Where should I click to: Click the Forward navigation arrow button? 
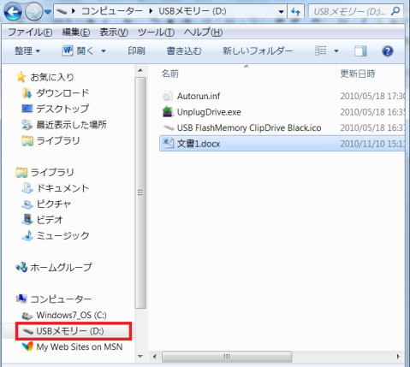34,12
